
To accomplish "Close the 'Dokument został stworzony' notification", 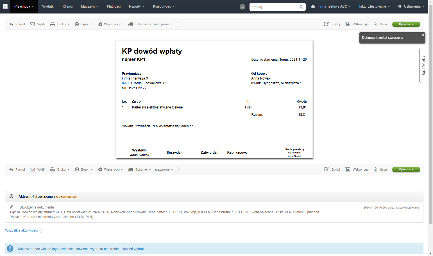I will click(x=423, y=35).
